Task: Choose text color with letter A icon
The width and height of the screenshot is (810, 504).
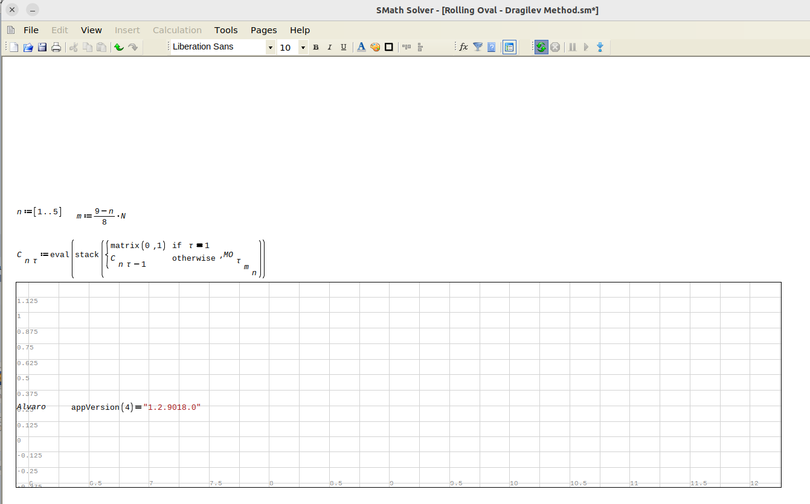Action: pos(361,47)
